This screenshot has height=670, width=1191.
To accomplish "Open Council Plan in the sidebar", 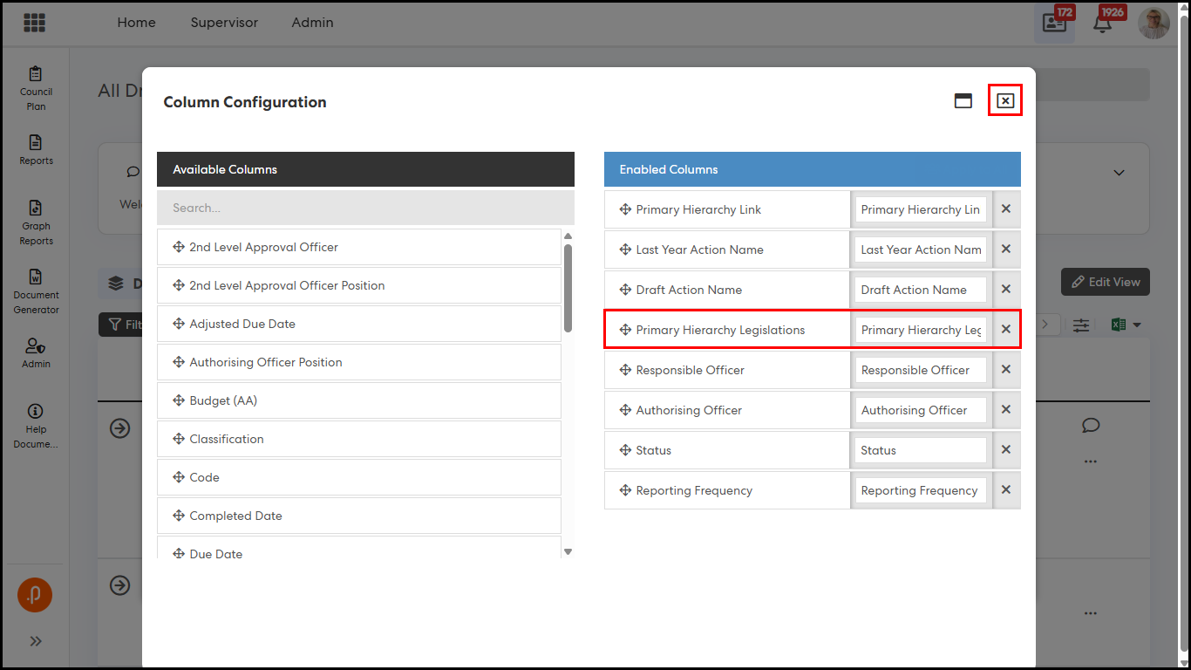I will coord(36,88).
